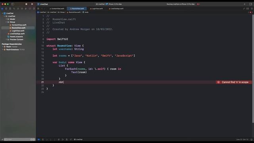Enable code review mode
This screenshot has width=254, height=143.
(244, 9)
